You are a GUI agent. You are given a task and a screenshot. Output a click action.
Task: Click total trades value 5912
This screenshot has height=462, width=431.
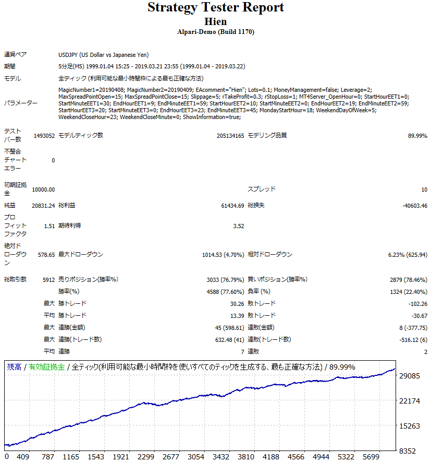[49, 280]
